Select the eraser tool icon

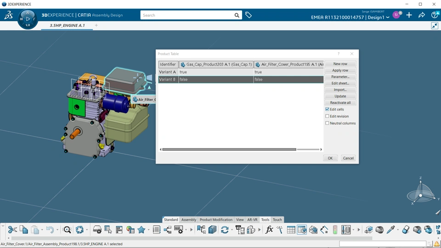pyautogui.click(x=406, y=230)
